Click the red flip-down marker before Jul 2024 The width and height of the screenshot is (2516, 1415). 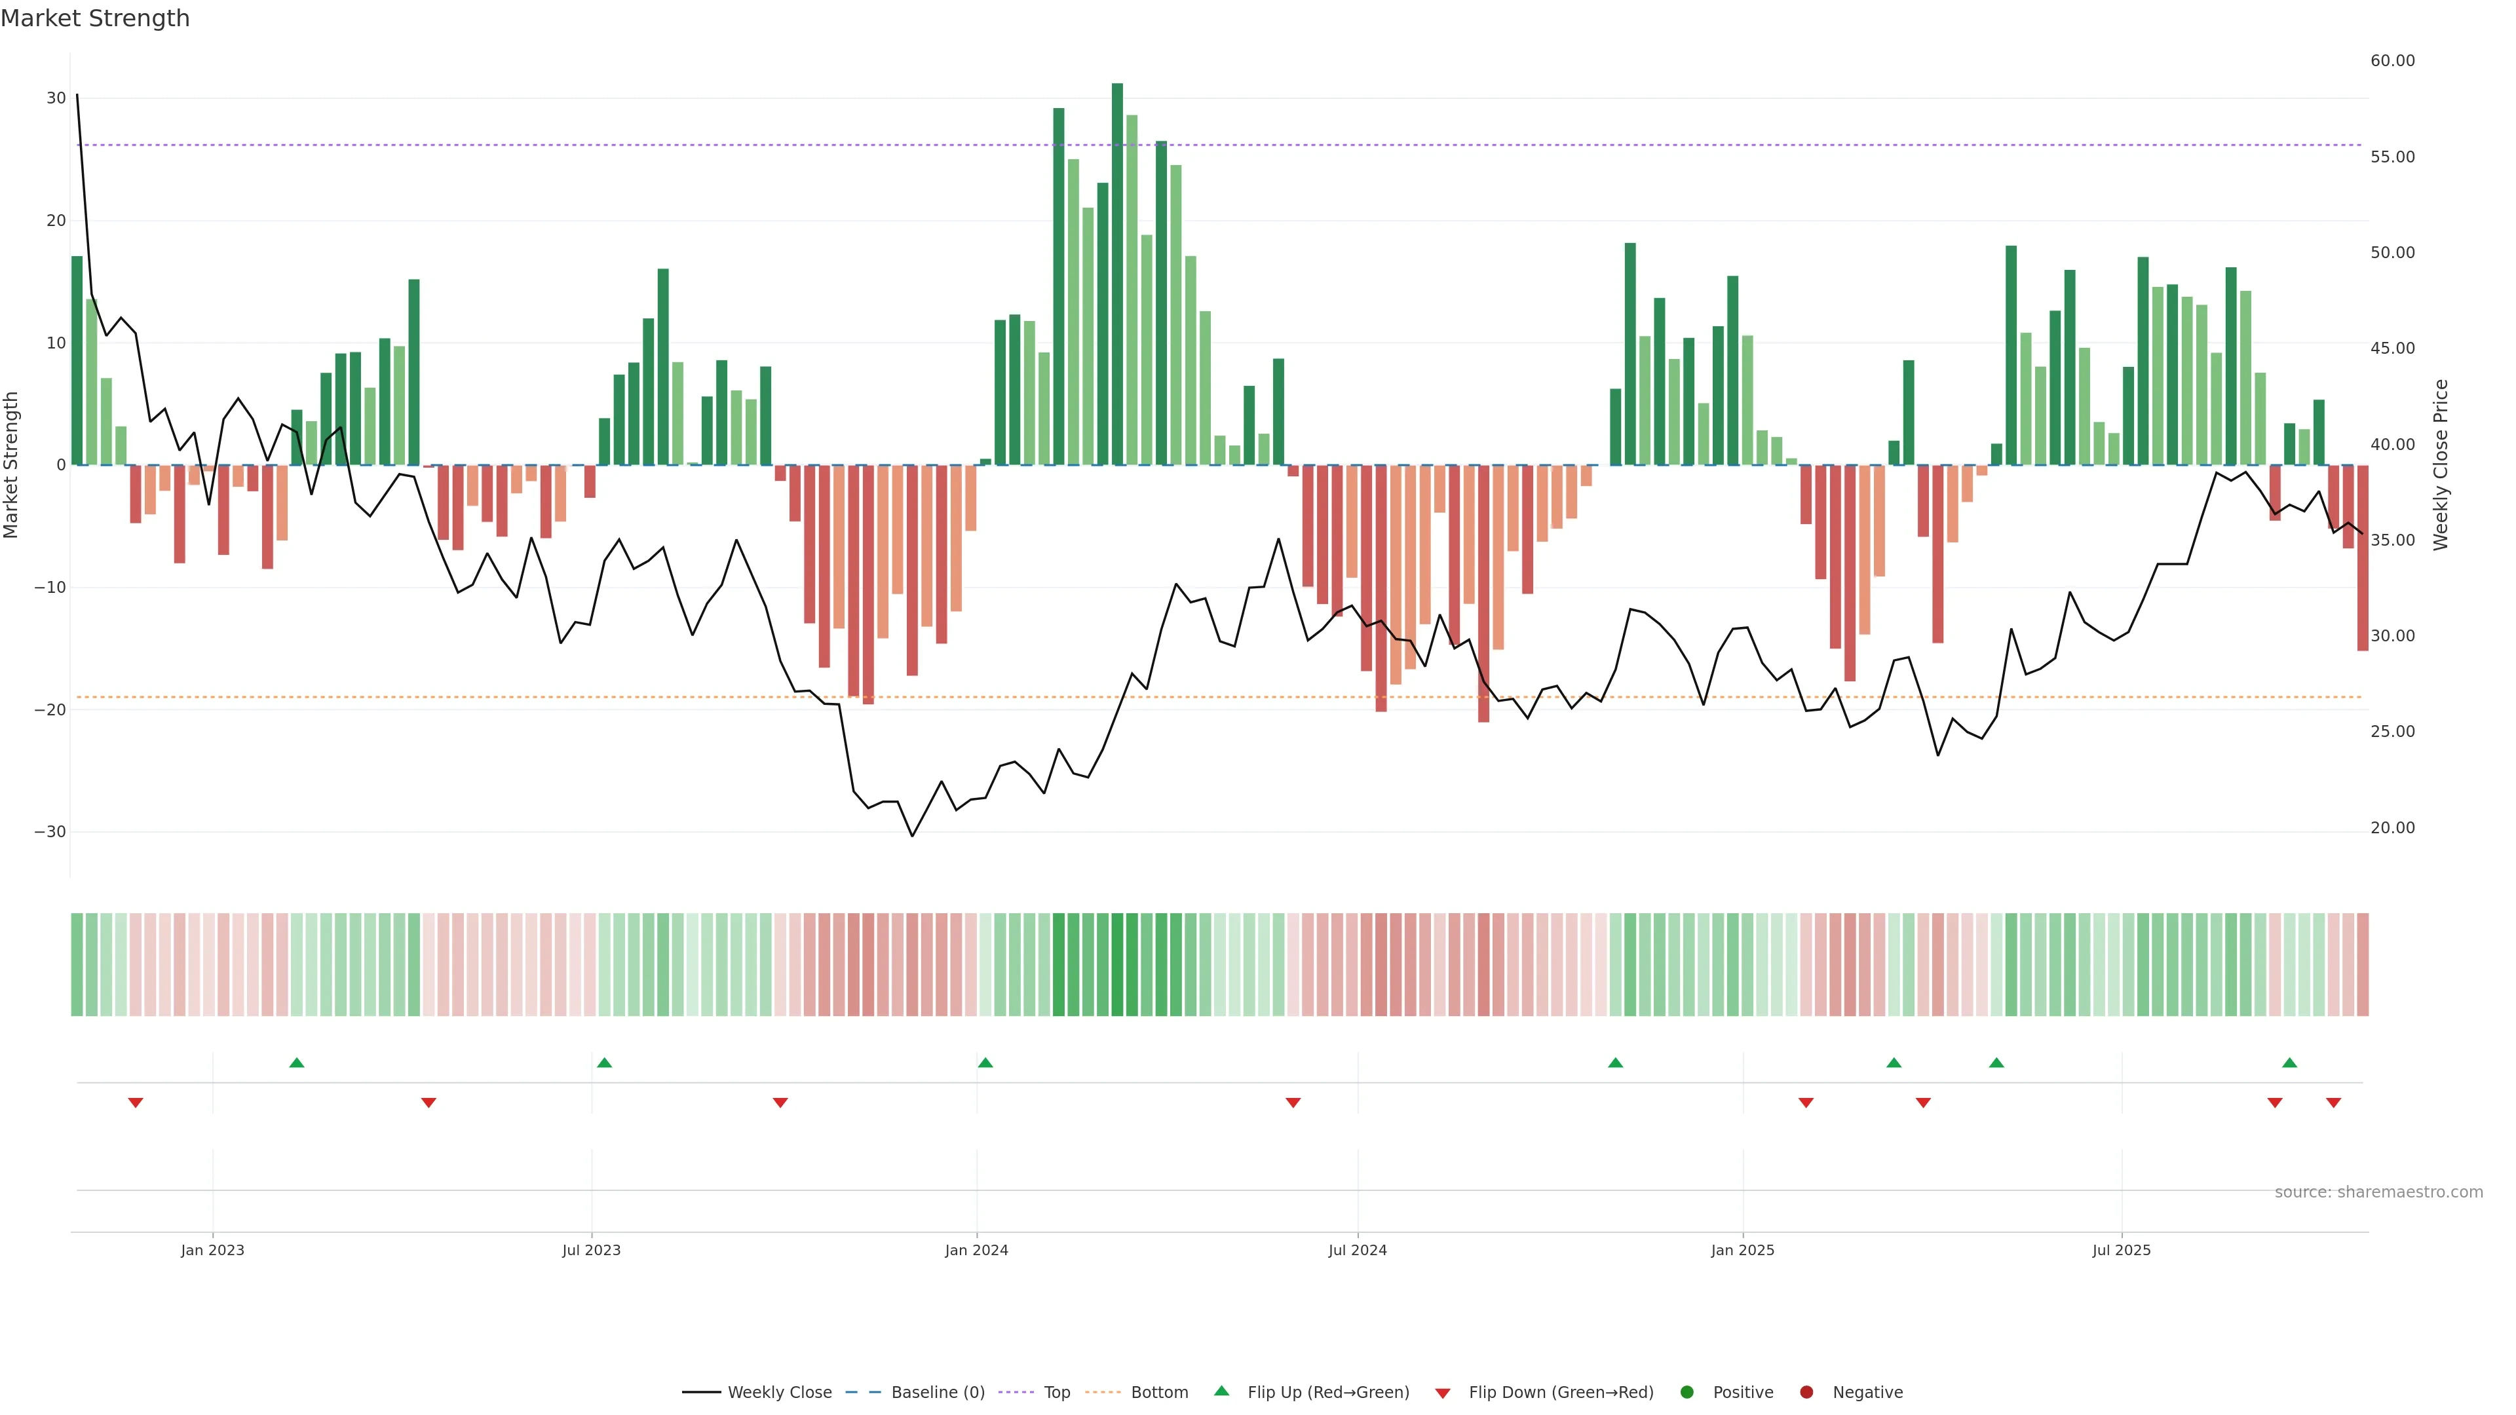click(x=1293, y=1103)
